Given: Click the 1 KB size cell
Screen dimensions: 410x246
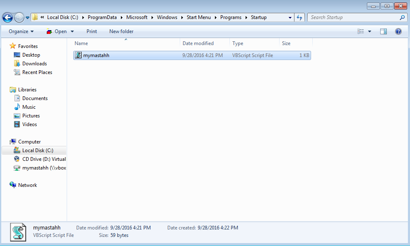Looking at the screenshot, I should click(x=304, y=55).
